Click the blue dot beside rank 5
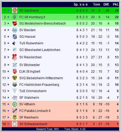The height and width of the screenshot is (132, 121). point(8,37)
